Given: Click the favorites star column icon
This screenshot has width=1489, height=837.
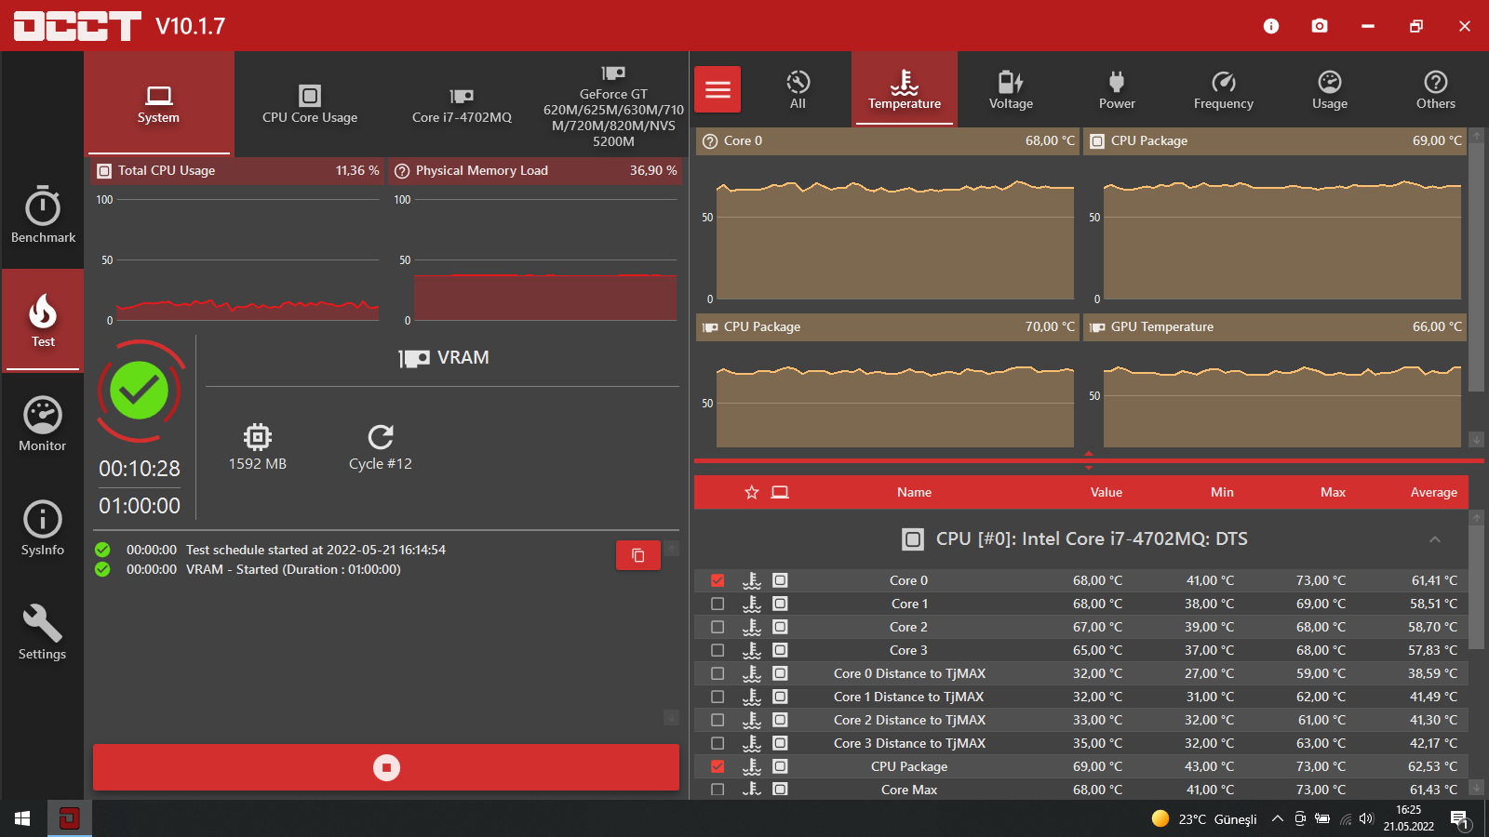Looking at the screenshot, I should [x=752, y=492].
